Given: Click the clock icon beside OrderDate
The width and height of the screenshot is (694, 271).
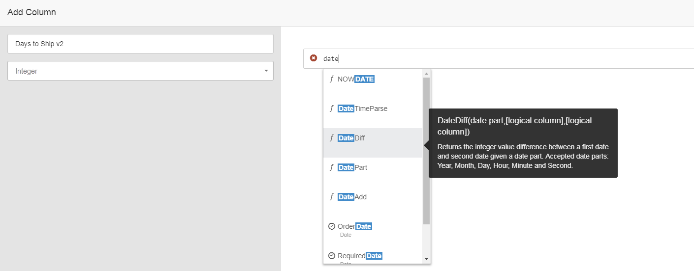Looking at the screenshot, I should point(332,226).
